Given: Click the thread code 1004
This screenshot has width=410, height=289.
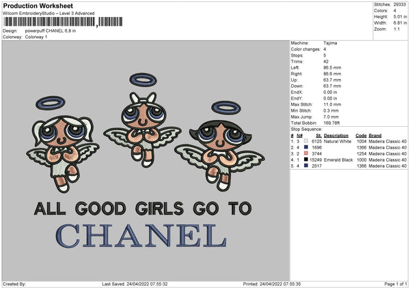Looking at the screenshot, I should 361,141.
